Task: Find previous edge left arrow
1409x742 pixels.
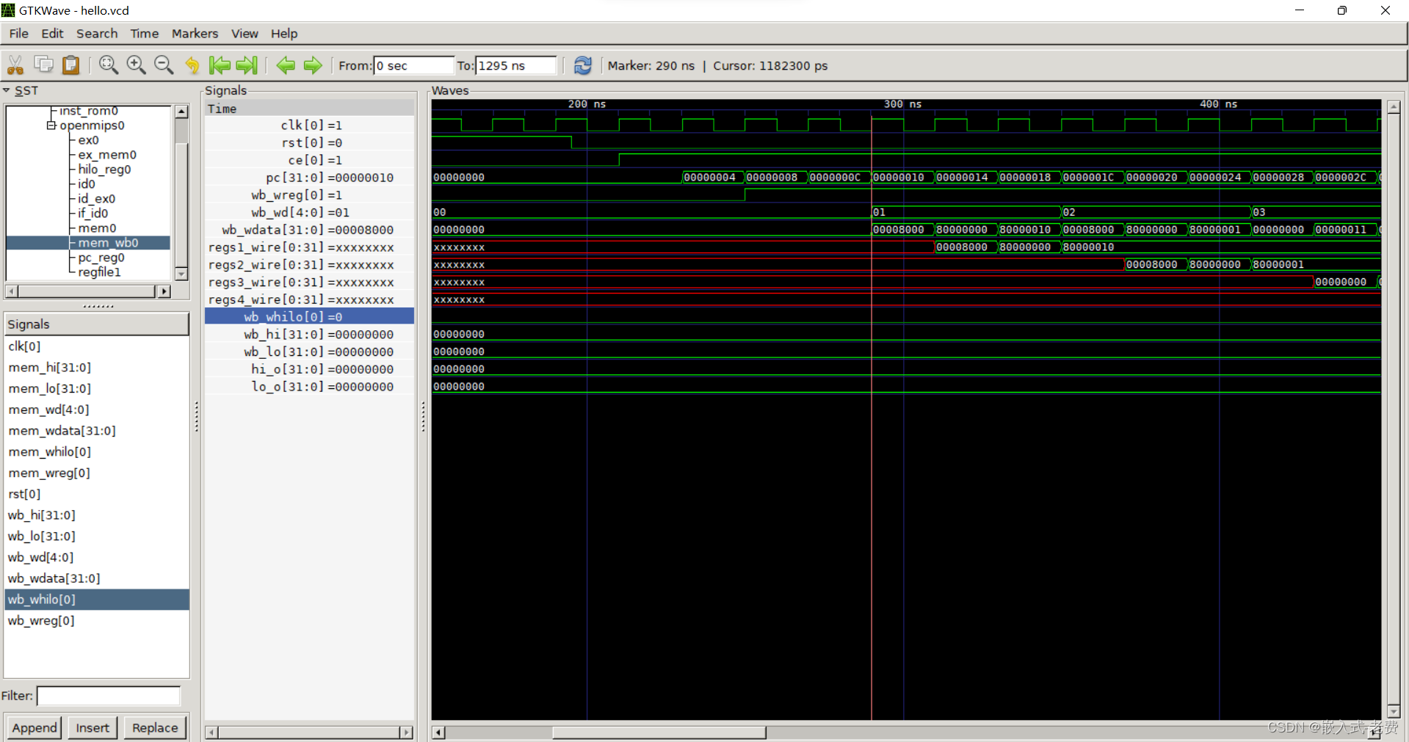Action: tap(286, 65)
